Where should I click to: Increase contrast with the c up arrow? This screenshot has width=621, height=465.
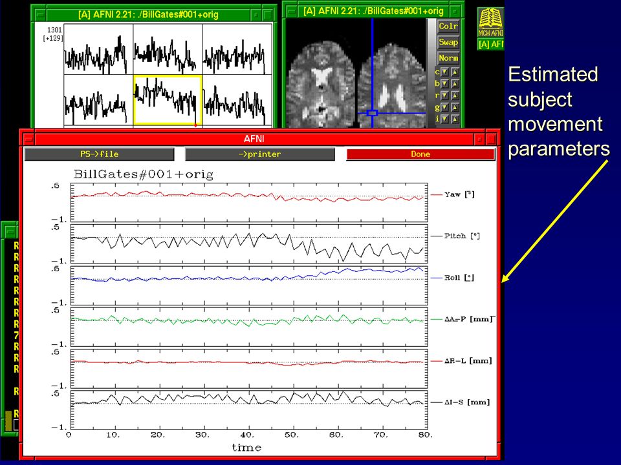[455, 72]
